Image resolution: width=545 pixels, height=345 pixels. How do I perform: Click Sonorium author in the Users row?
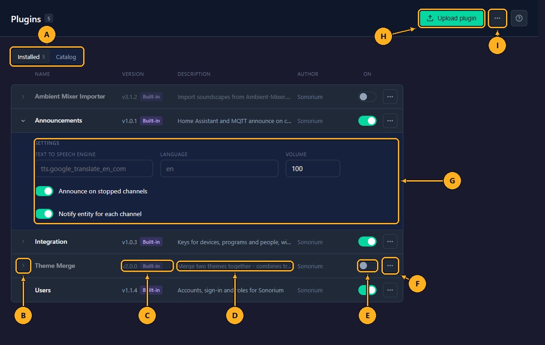[x=310, y=291]
